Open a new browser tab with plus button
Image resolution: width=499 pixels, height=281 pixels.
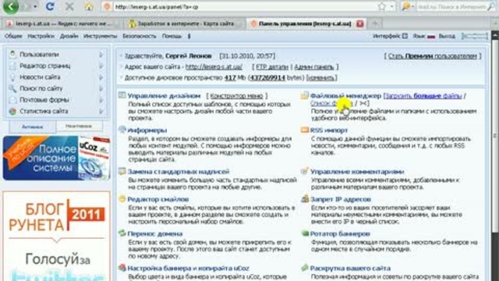375,23
